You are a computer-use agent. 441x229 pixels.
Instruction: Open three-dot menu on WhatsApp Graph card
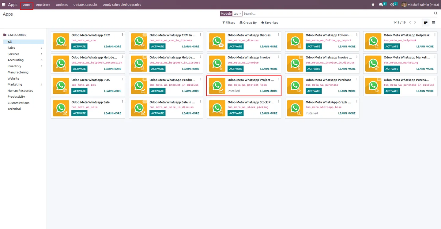tap(357, 102)
